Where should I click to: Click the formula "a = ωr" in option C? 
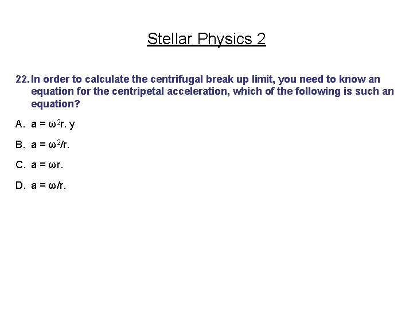47,165
